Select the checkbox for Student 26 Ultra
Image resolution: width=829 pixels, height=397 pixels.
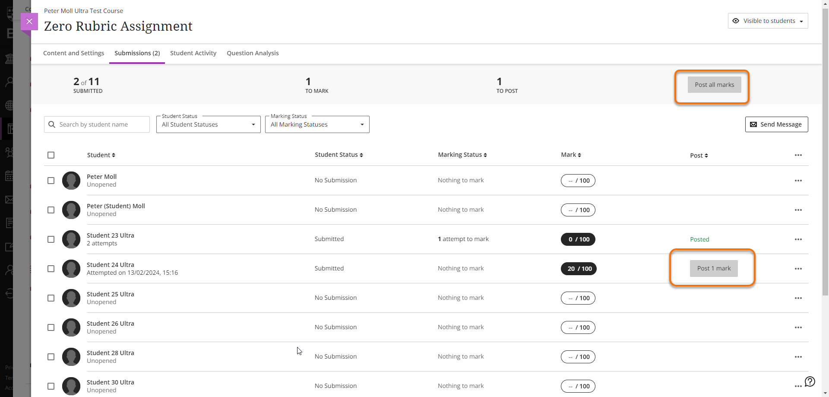click(51, 327)
